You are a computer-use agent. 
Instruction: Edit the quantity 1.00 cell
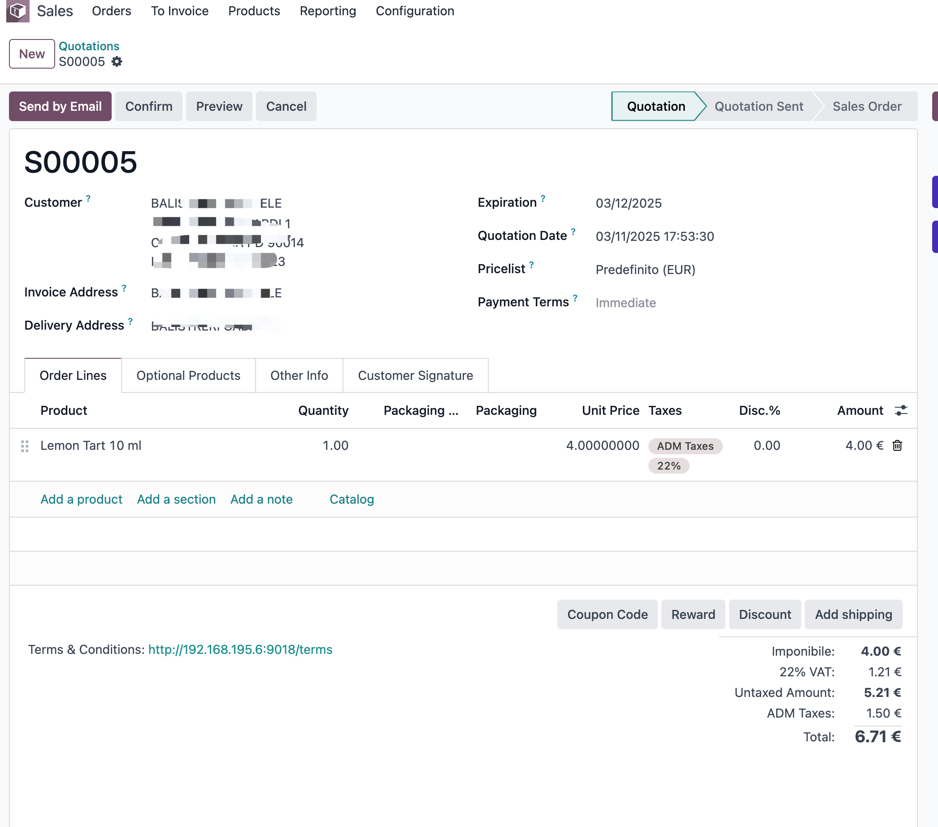click(x=335, y=446)
